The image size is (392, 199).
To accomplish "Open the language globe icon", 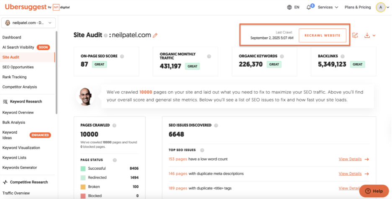I will click(x=289, y=7).
